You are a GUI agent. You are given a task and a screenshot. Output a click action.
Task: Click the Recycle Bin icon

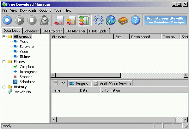tap(10, 92)
